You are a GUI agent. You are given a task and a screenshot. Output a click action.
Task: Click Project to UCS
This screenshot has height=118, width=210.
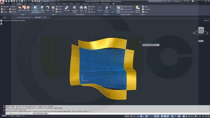[x=126, y=7]
